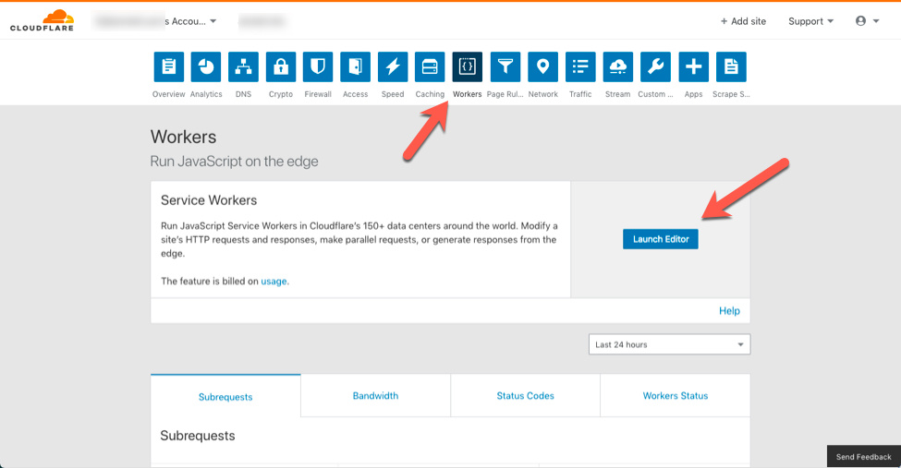Open the Crypto padlock icon

(x=281, y=67)
